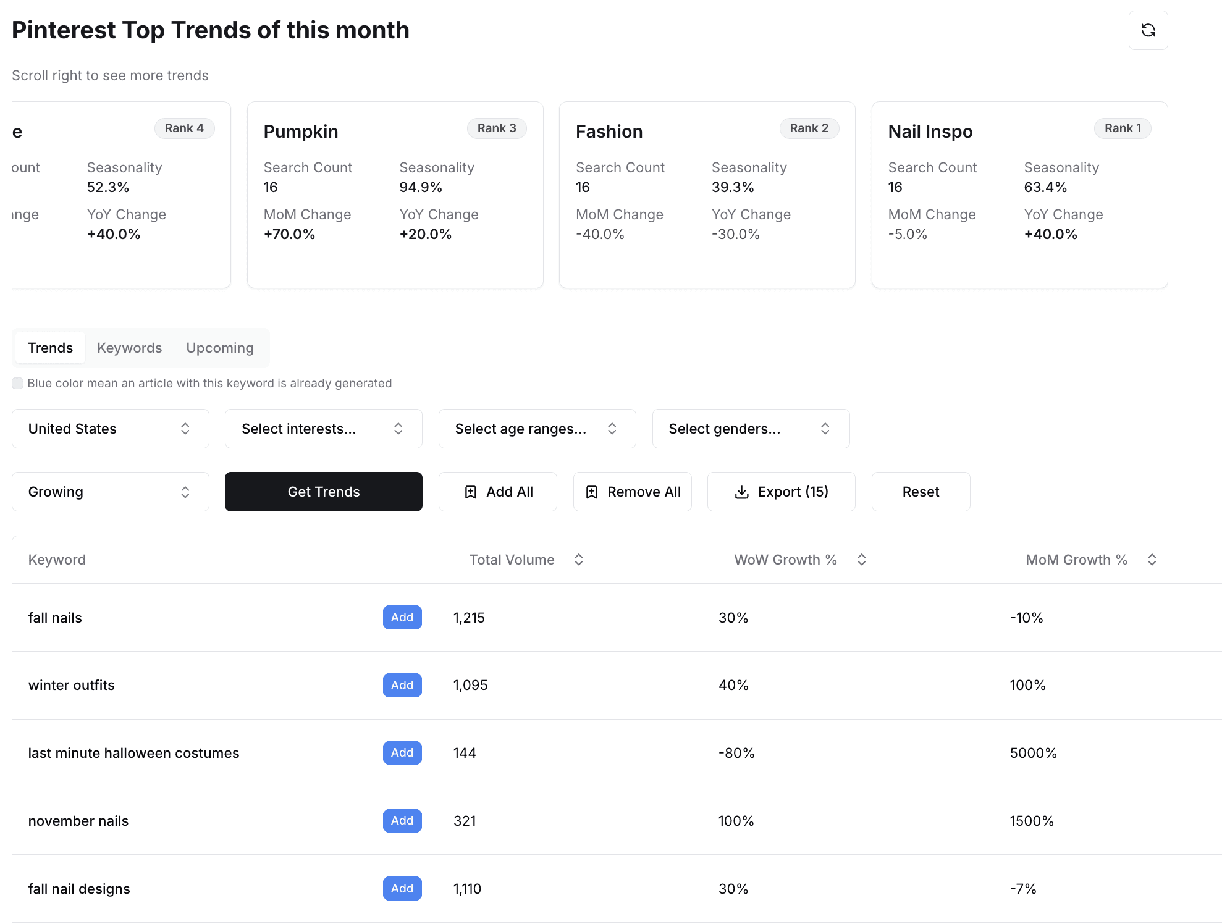Toggle the blue color legend checkbox
The width and height of the screenshot is (1222, 924).
[18, 384]
